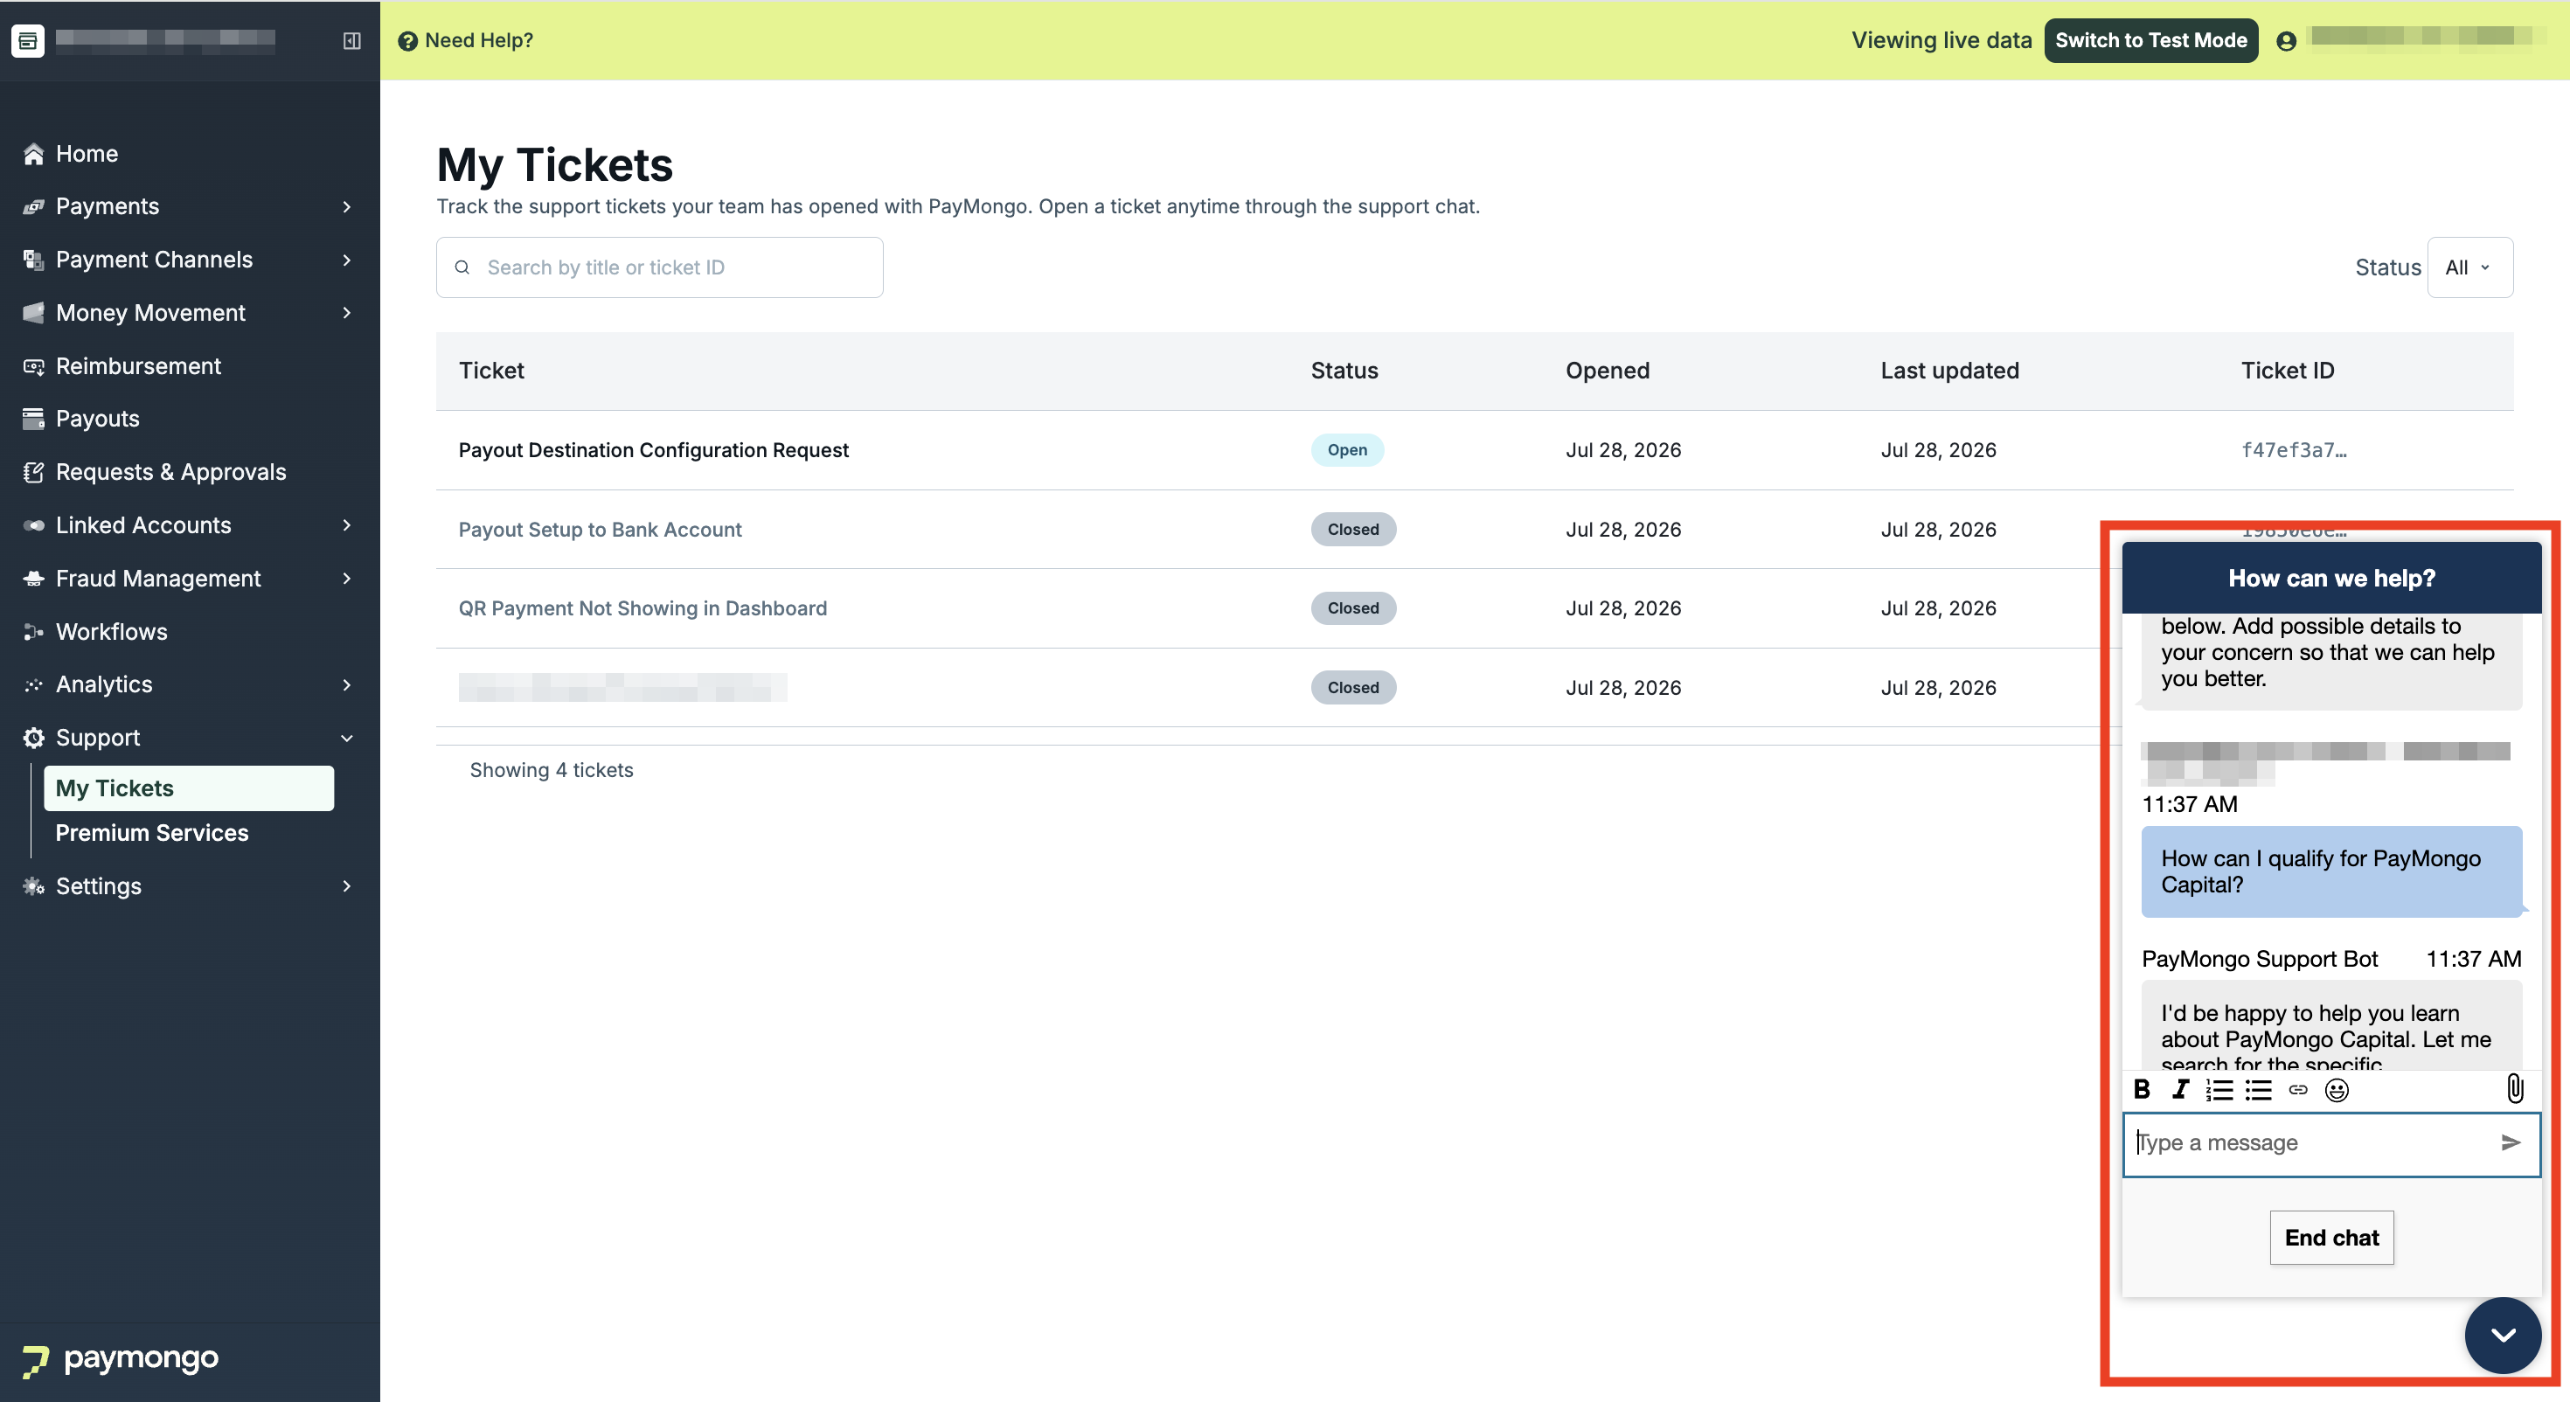Open the Payouts menu item
The image size is (2570, 1402).
(x=98, y=419)
